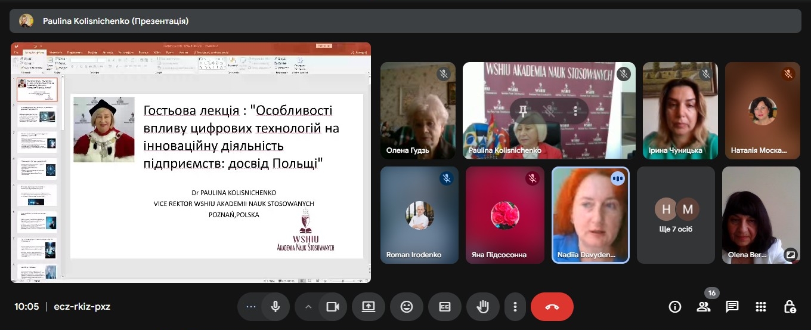Screen dimensions: 811x330
Task: Open audio settings dots beside microphone
Action: 251,307
